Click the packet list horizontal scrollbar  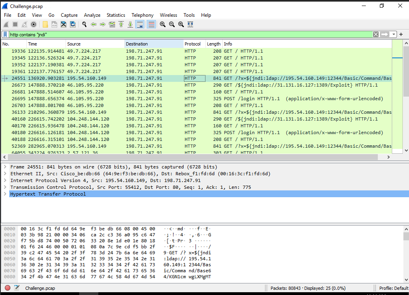193,157
